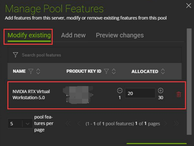This screenshot has width=194, height=146.
Task: Go to the previous page arrow
Action: pyautogui.click(x=79, y=124)
